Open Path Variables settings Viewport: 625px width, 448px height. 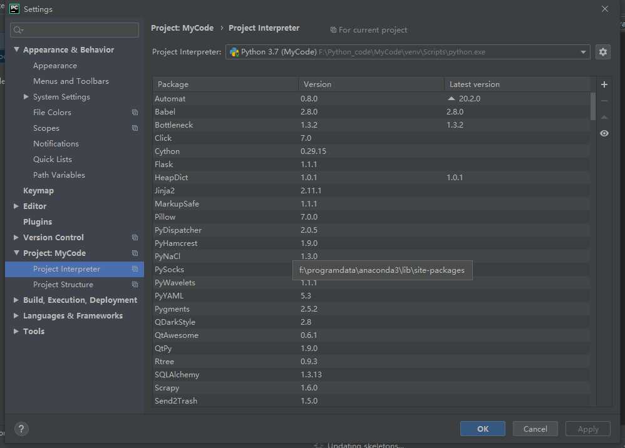click(59, 175)
